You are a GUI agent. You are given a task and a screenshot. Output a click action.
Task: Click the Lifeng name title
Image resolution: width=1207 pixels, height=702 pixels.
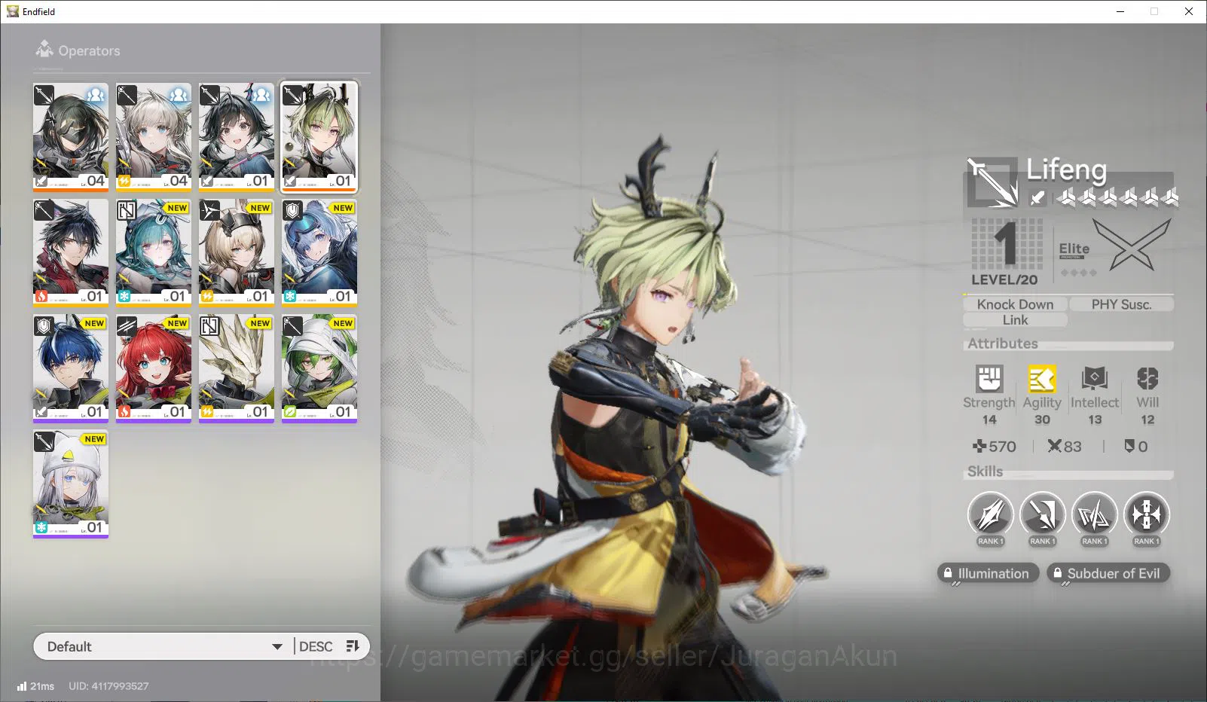tap(1066, 169)
